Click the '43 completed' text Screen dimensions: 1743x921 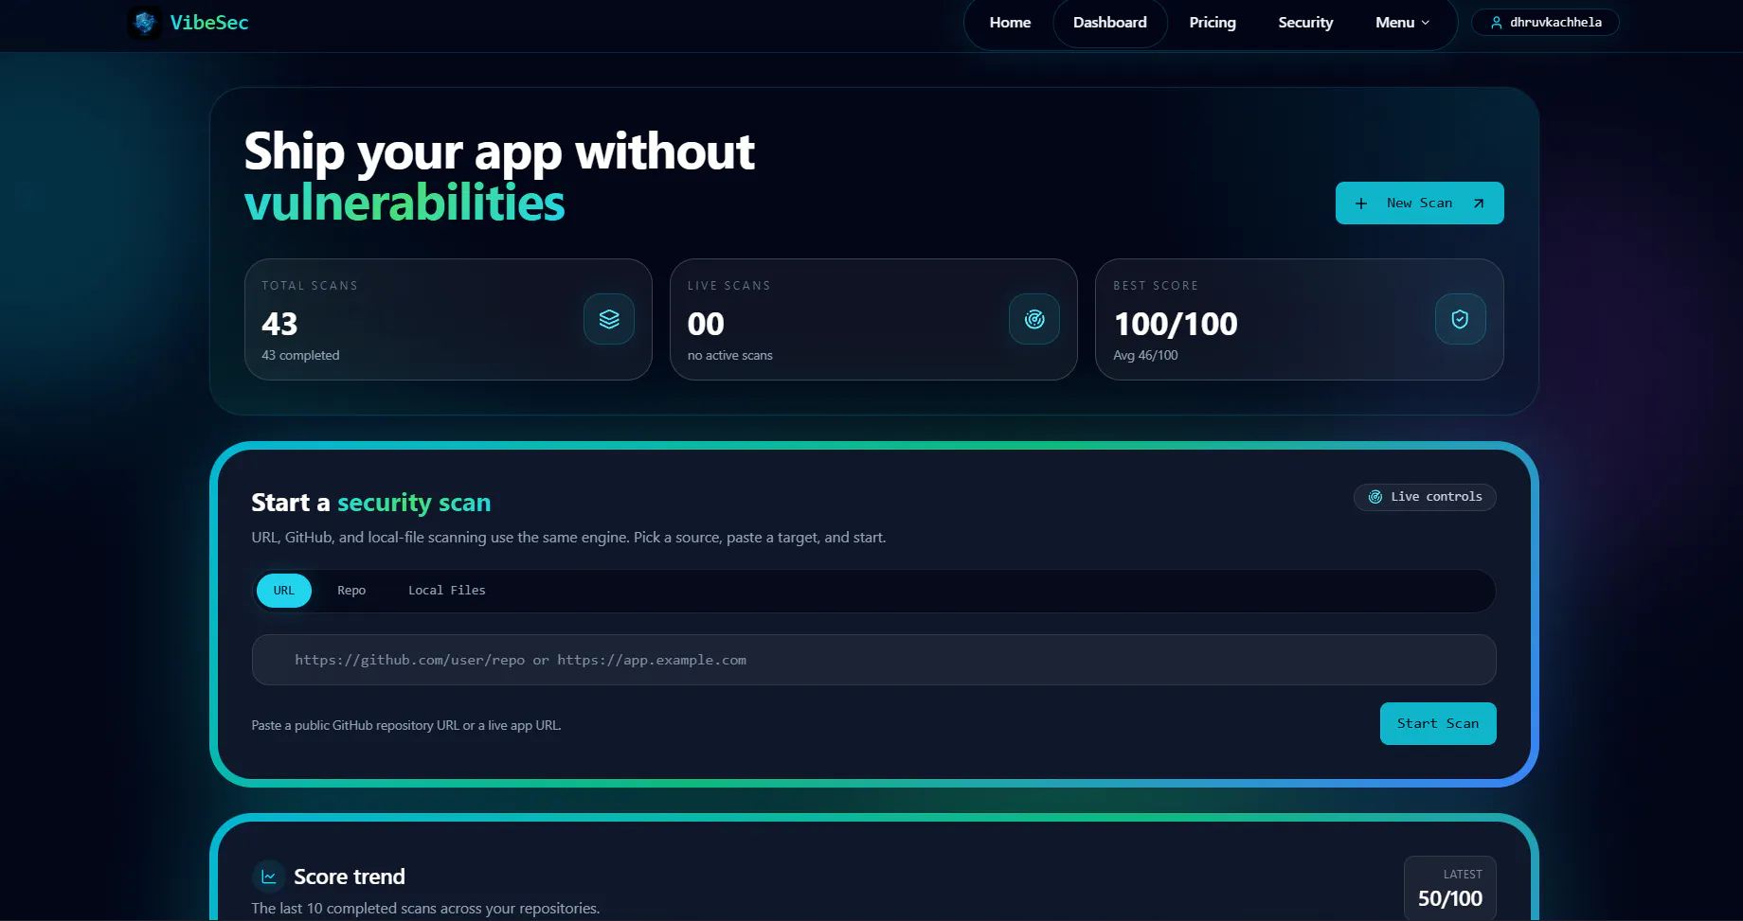pos(300,355)
